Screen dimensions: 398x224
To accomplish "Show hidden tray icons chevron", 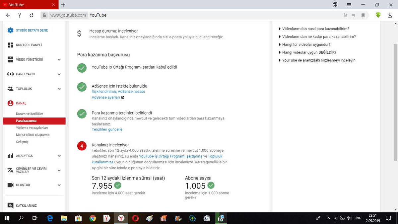I will click(328, 218).
